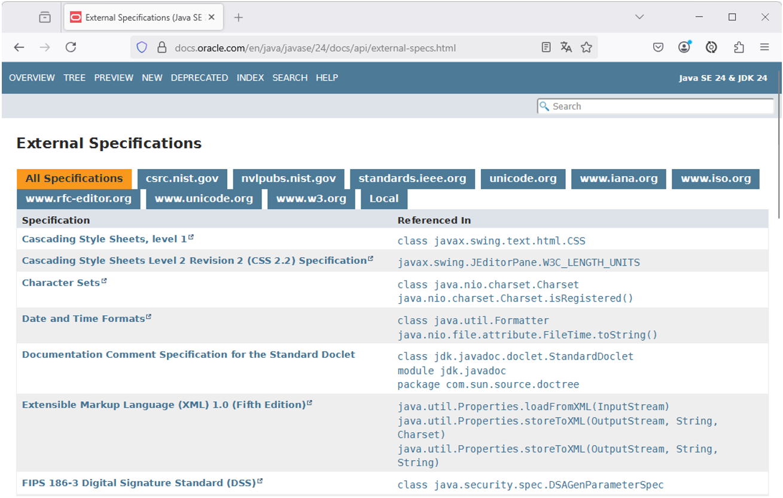
Task: Select the csrc.nist.gov tab
Action: [182, 179]
